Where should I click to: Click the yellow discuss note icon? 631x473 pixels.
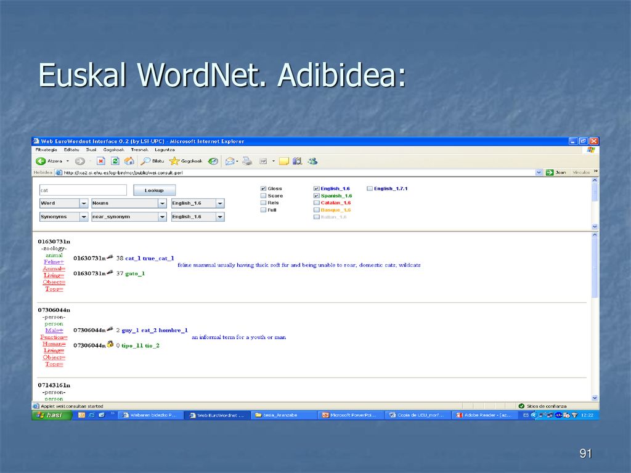click(284, 161)
